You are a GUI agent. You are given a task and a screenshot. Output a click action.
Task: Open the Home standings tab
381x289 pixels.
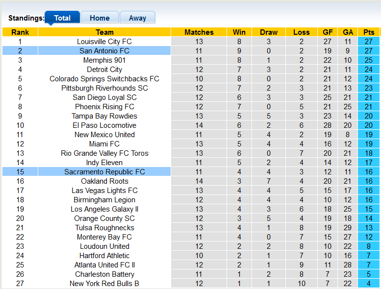pos(100,18)
